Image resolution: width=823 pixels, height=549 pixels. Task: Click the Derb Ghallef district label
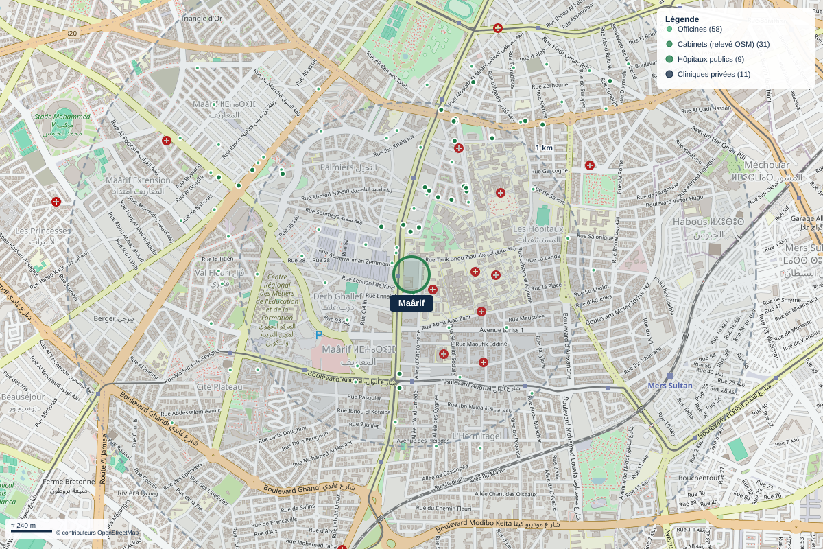[337, 302]
